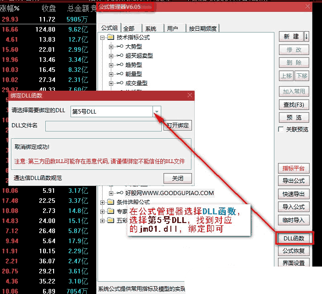Expand the 超买超卖型 tree node
Viewport: 322px width, 294px height.
pos(111,56)
